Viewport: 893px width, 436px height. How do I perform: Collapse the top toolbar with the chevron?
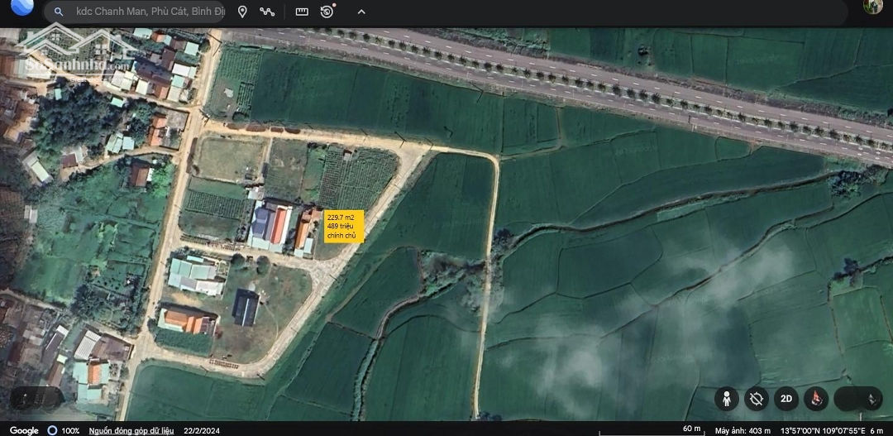[361, 12]
